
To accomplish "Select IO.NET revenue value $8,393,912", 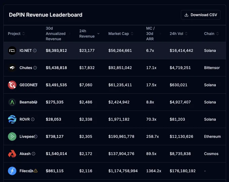I will [x=56, y=51].
